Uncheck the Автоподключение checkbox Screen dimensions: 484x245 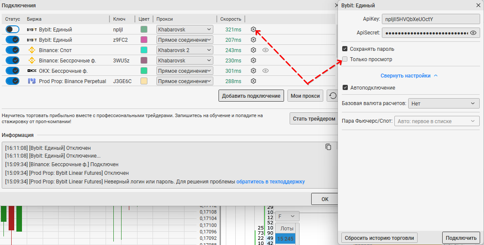[x=345, y=87]
